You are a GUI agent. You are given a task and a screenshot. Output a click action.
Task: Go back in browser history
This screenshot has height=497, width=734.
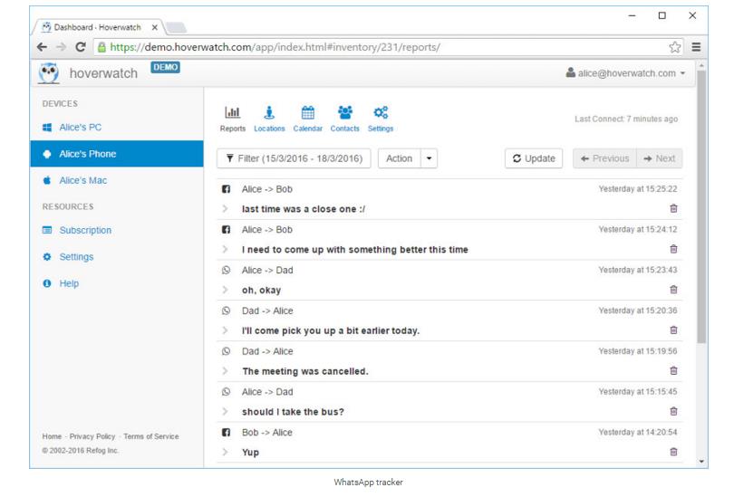pos(42,47)
